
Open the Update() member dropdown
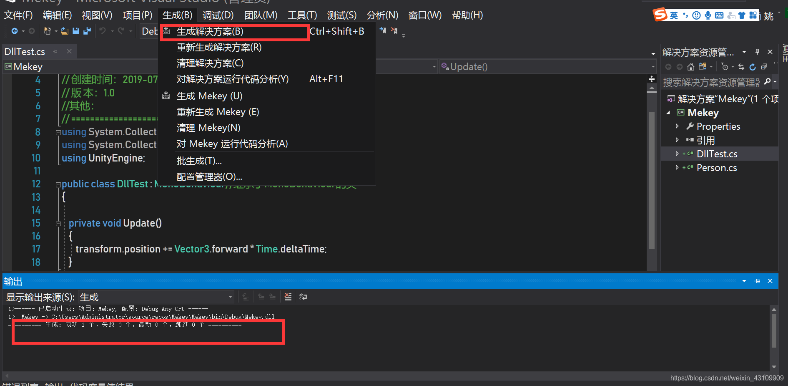click(548, 67)
